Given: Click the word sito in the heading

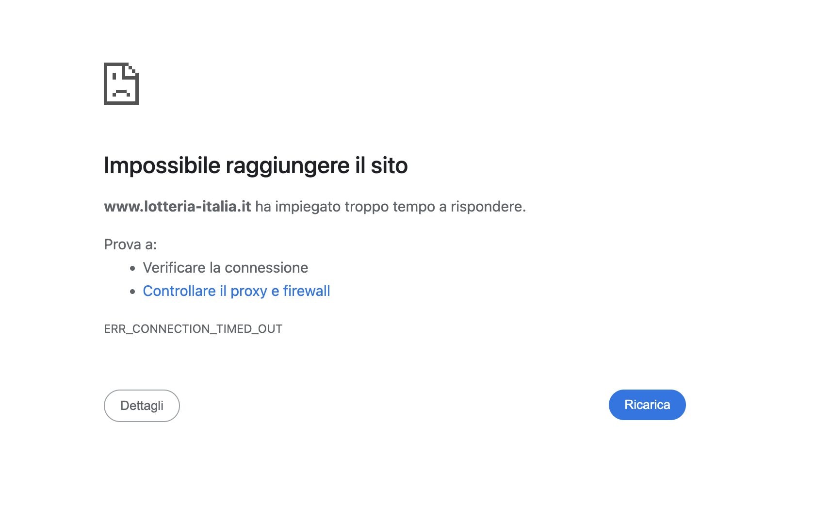Looking at the screenshot, I should [389, 165].
